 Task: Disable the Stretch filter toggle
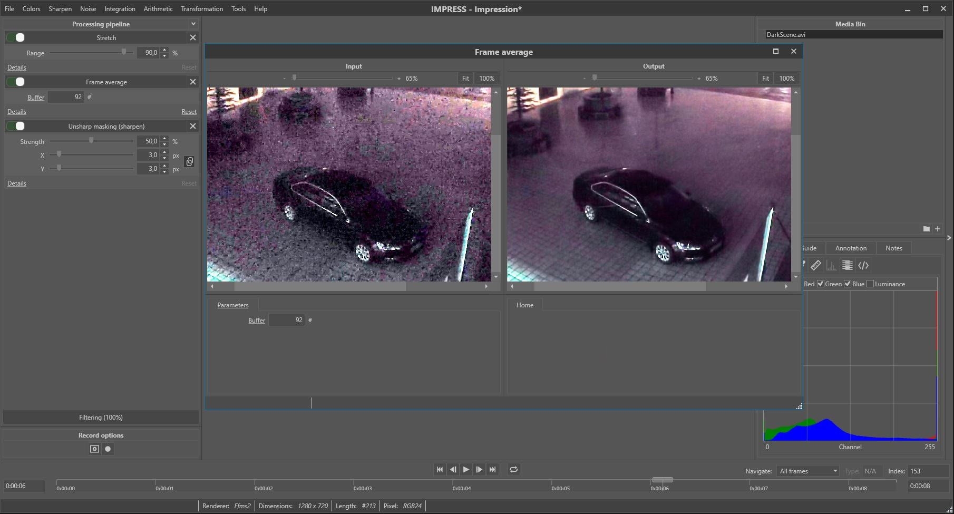point(16,37)
